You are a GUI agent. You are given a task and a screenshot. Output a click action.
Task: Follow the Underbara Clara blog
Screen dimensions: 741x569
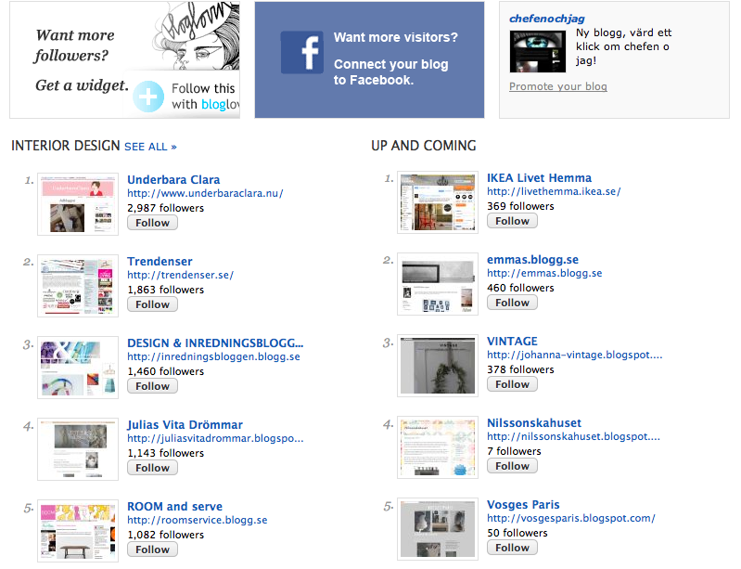[152, 223]
